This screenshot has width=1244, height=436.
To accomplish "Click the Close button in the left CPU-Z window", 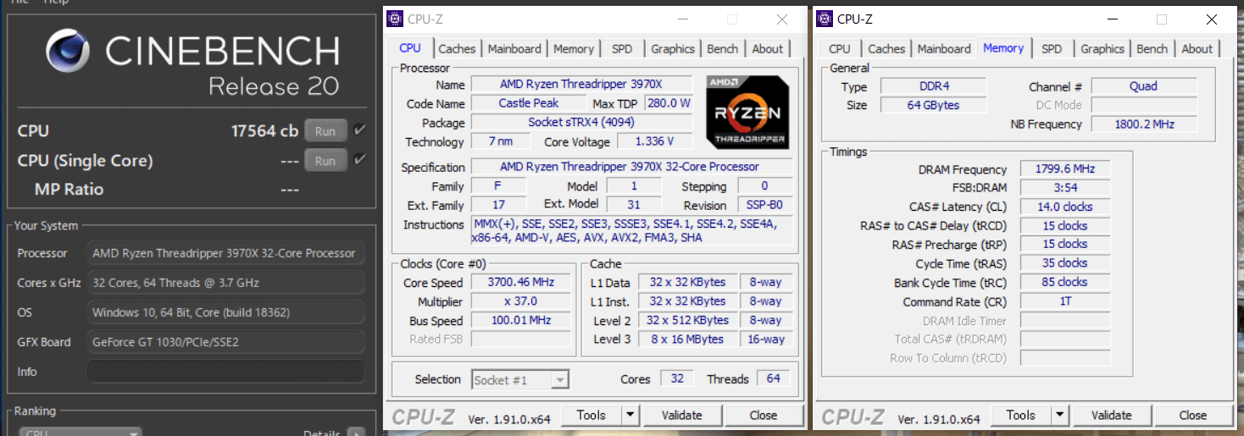I will (764, 415).
